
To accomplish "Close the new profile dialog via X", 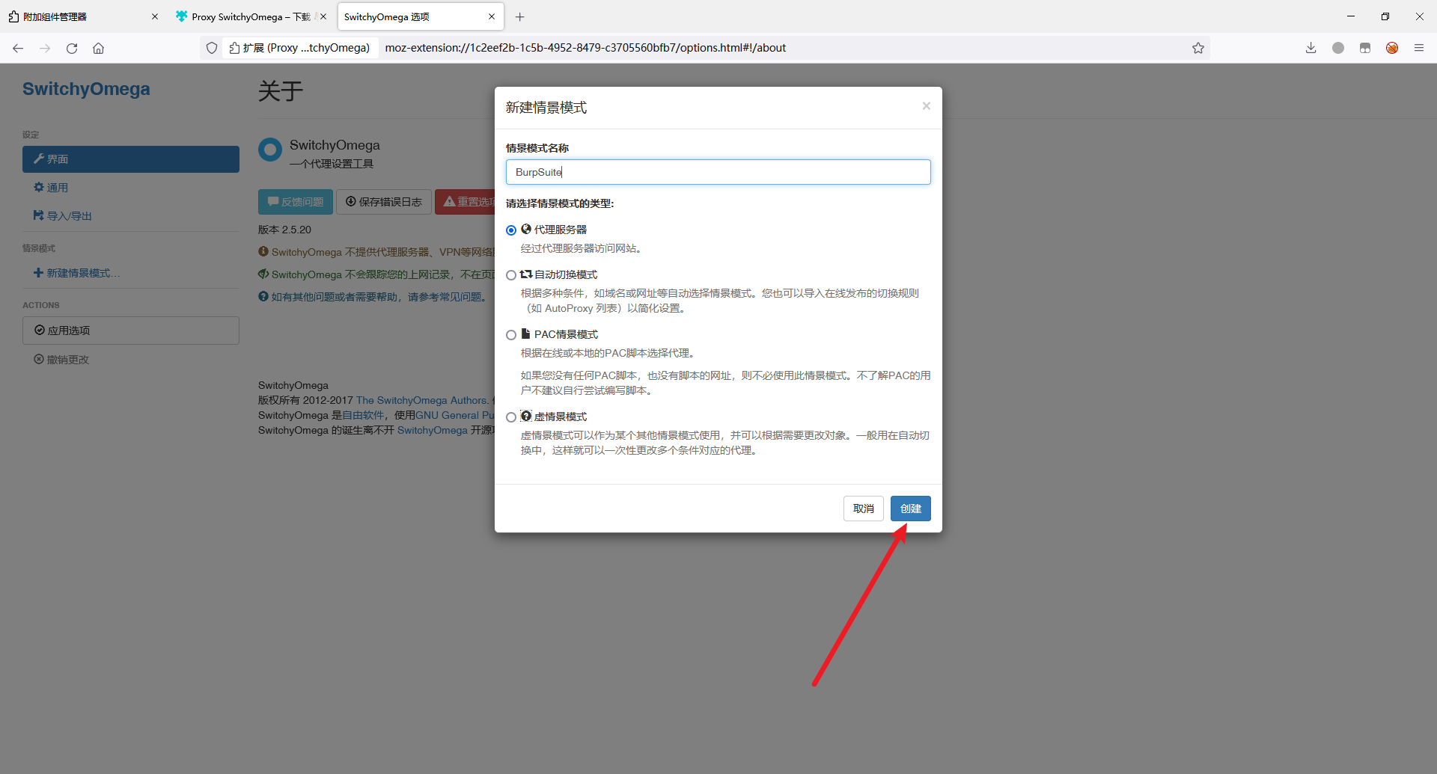I will coord(927,106).
